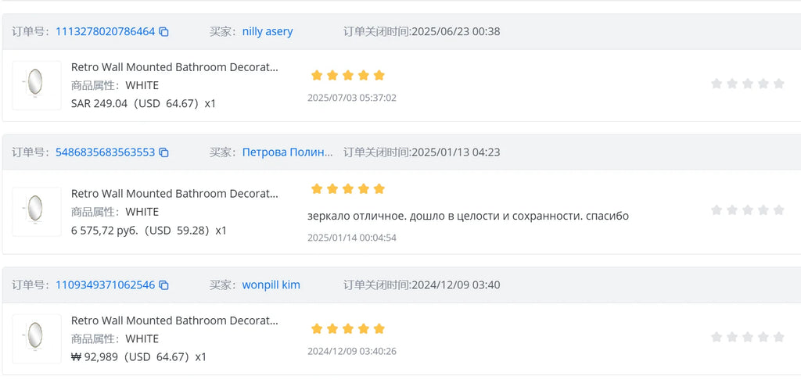Open mirror thumbnail in Петрова order
Viewport: 801px width, 383px height.
coord(37,211)
